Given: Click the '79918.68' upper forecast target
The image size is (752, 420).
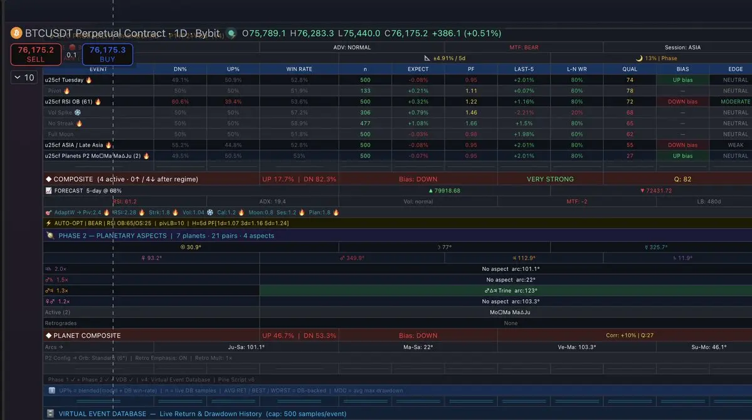Looking at the screenshot, I should [444, 191].
